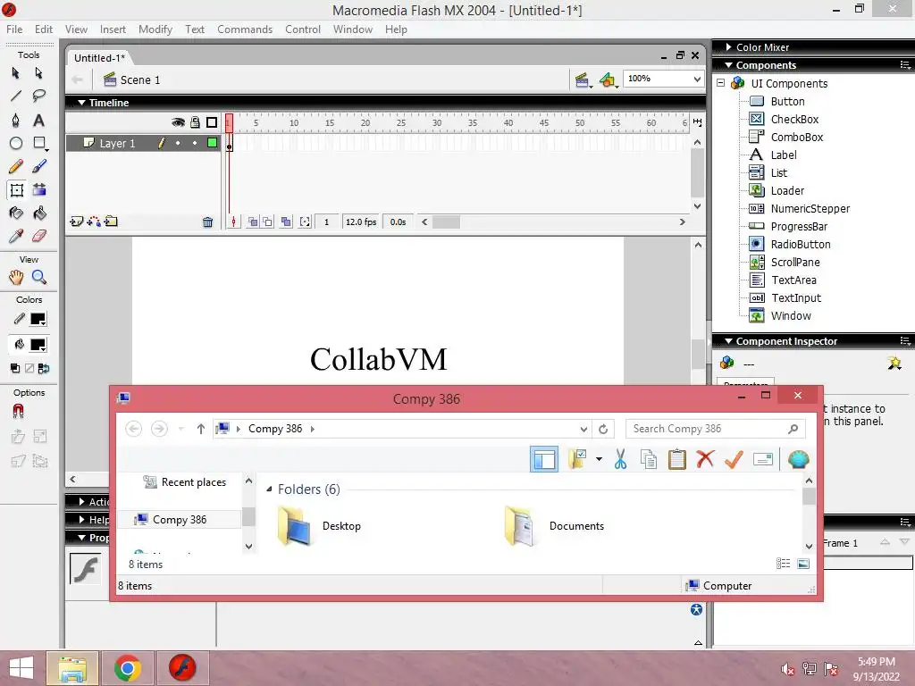Toggle preview pane button in Compy 386
915x686 pixels.
(x=544, y=460)
